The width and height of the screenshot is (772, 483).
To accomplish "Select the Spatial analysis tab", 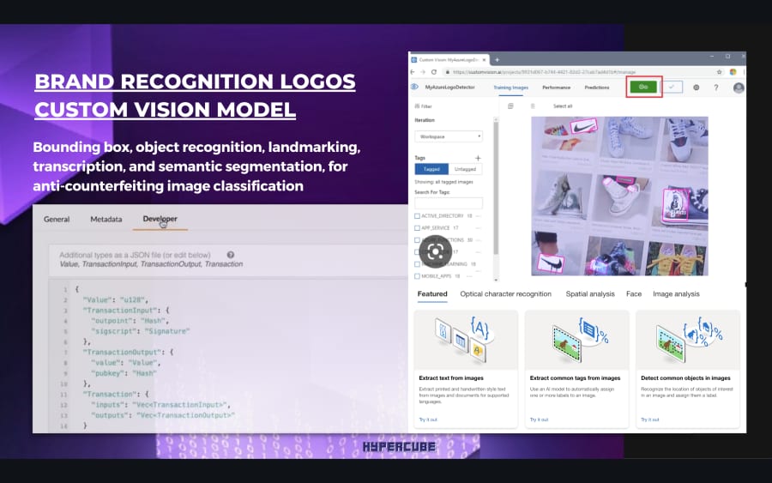I will tap(590, 294).
